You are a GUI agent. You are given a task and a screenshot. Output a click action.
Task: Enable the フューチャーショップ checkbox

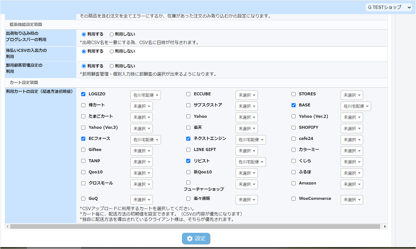tap(189, 182)
